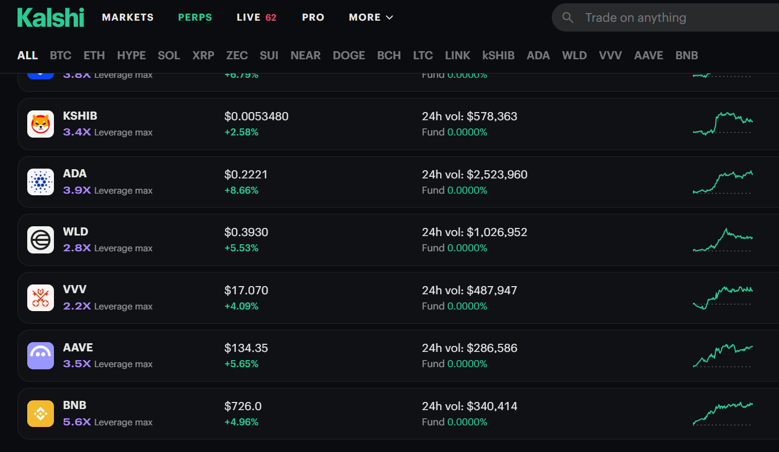View the BNB sparkline chart
This screenshot has width=779, height=452.
point(722,413)
